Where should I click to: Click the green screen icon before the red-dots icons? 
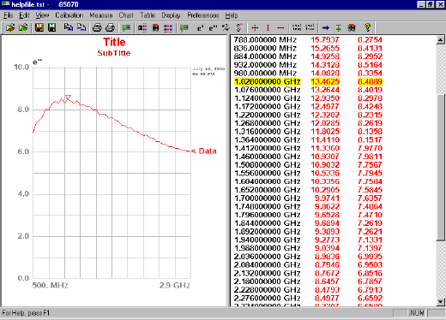tap(126, 27)
